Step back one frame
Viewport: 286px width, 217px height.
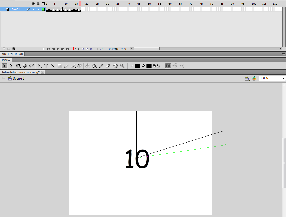(53, 49)
